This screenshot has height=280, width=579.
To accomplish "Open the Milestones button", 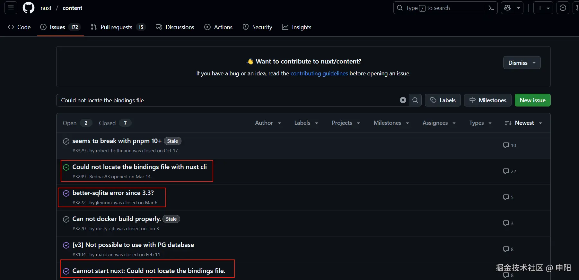I will pyautogui.click(x=487, y=100).
